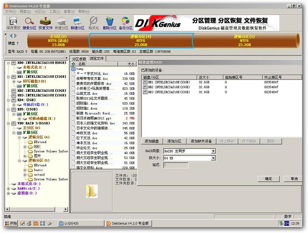Open 帮助(H) menu
Viewport: 308px width, 233px height.
(84, 12)
